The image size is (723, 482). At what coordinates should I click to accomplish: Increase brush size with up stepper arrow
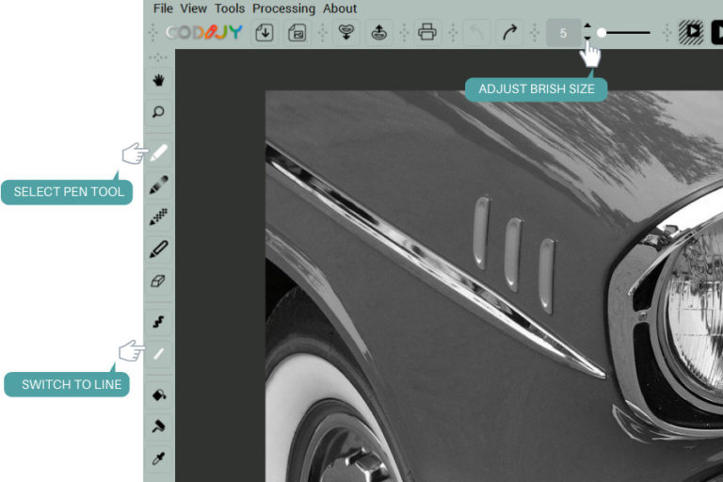tap(587, 25)
